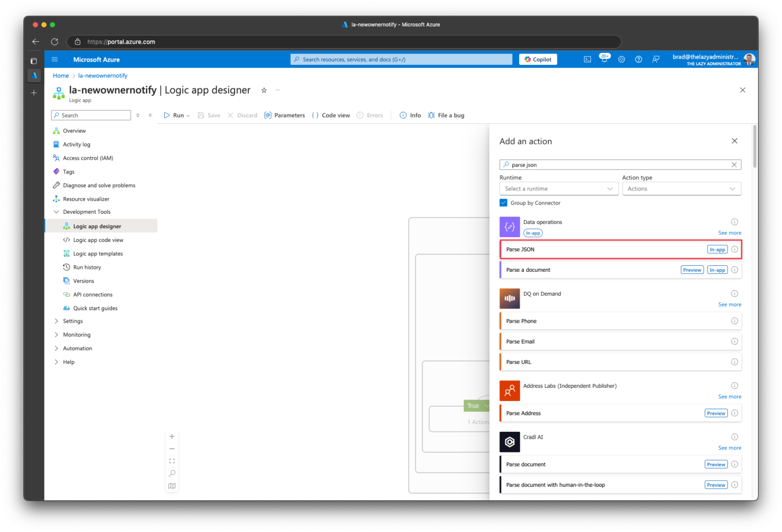Go back with the browser arrow
This screenshot has height=532, width=782.
coord(36,42)
